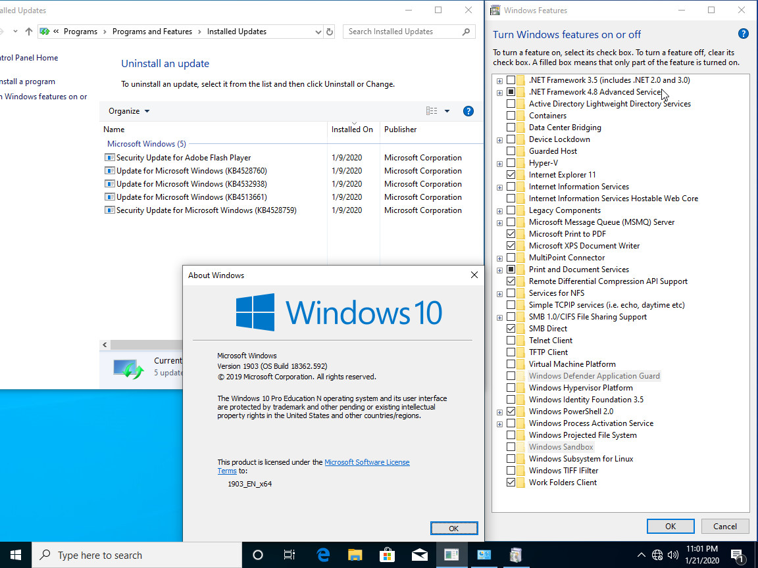Open File Explorer from the taskbar
This screenshot has height=568, width=758.
[355, 555]
